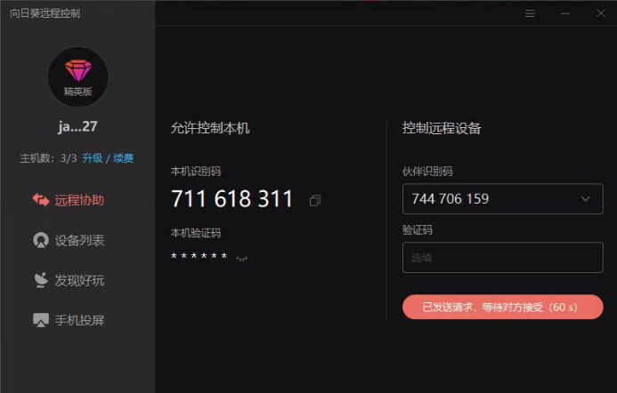Click the red arrows icon beside 远程协助
The width and height of the screenshot is (617, 393).
(41, 200)
